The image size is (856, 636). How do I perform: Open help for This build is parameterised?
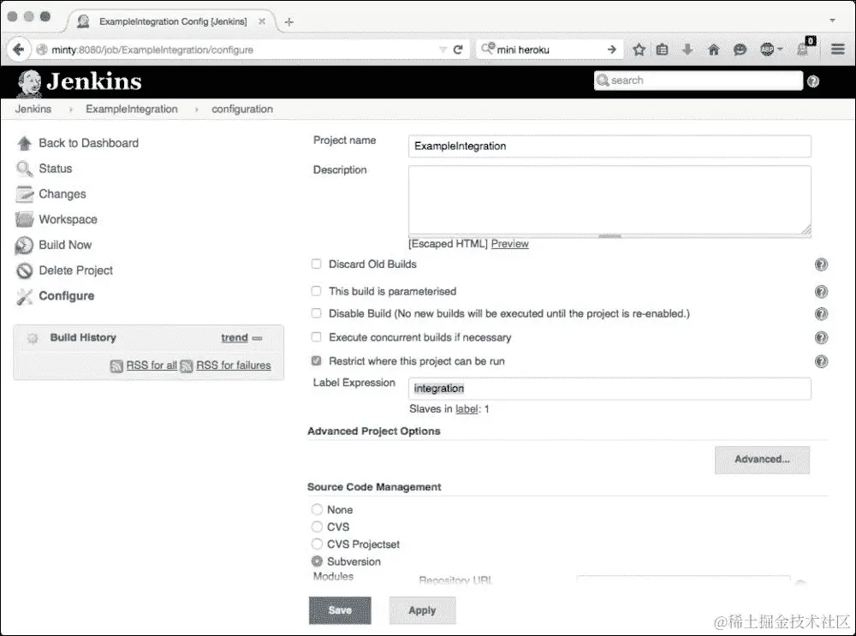click(821, 292)
